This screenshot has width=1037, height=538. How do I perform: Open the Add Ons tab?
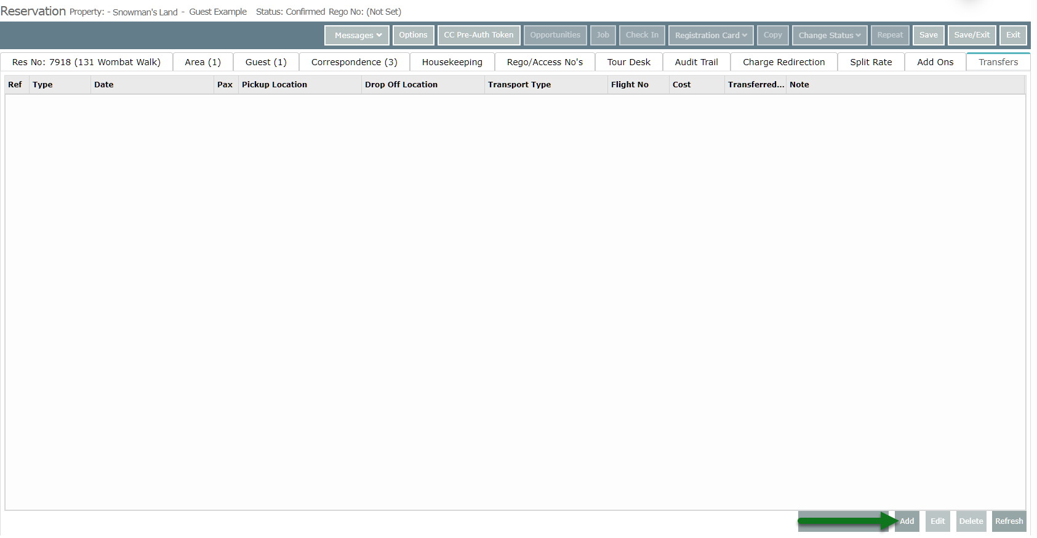[935, 62]
